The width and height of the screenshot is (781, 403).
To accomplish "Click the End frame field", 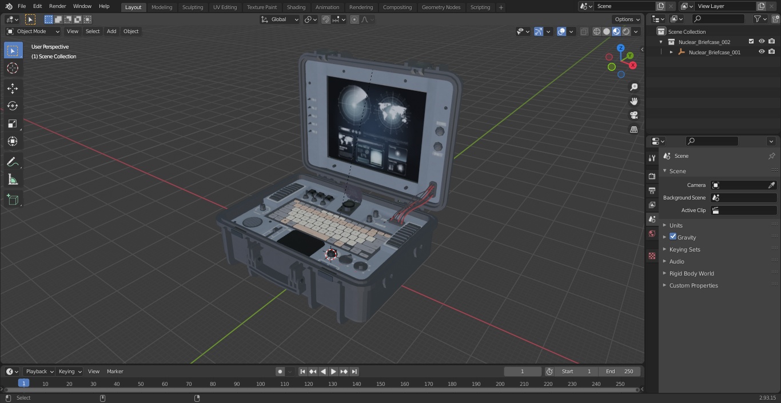I will [x=620, y=372].
